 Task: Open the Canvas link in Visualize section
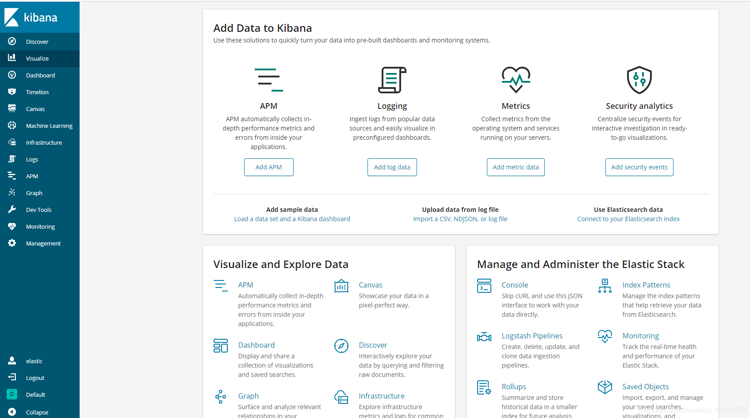tap(371, 285)
